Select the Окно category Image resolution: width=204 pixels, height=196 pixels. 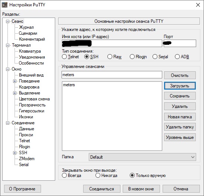point(16,69)
